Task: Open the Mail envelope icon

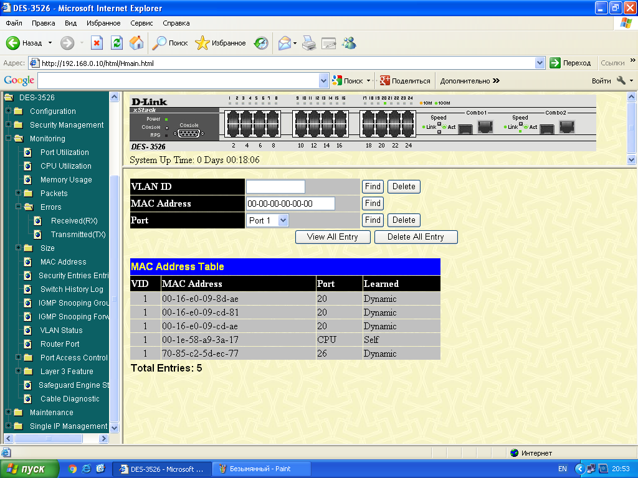Action: click(x=285, y=43)
